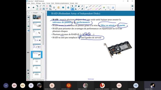Choose the Shapes tool
Viewport: 161px width, 90px height.
[x=76, y=6]
